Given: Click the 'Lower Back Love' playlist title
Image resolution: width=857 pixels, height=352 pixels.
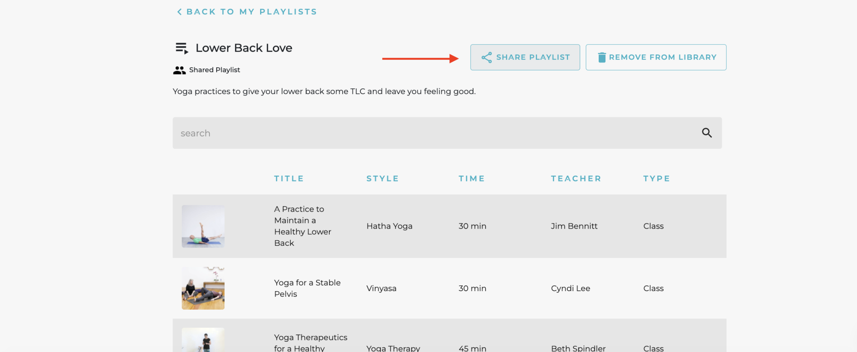Looking at the screenshot, I should [x=244, y=48].
